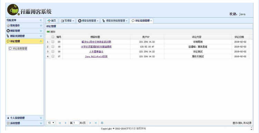Click the 删除 delete button label

pyautogui.click(x=53, y=32)
